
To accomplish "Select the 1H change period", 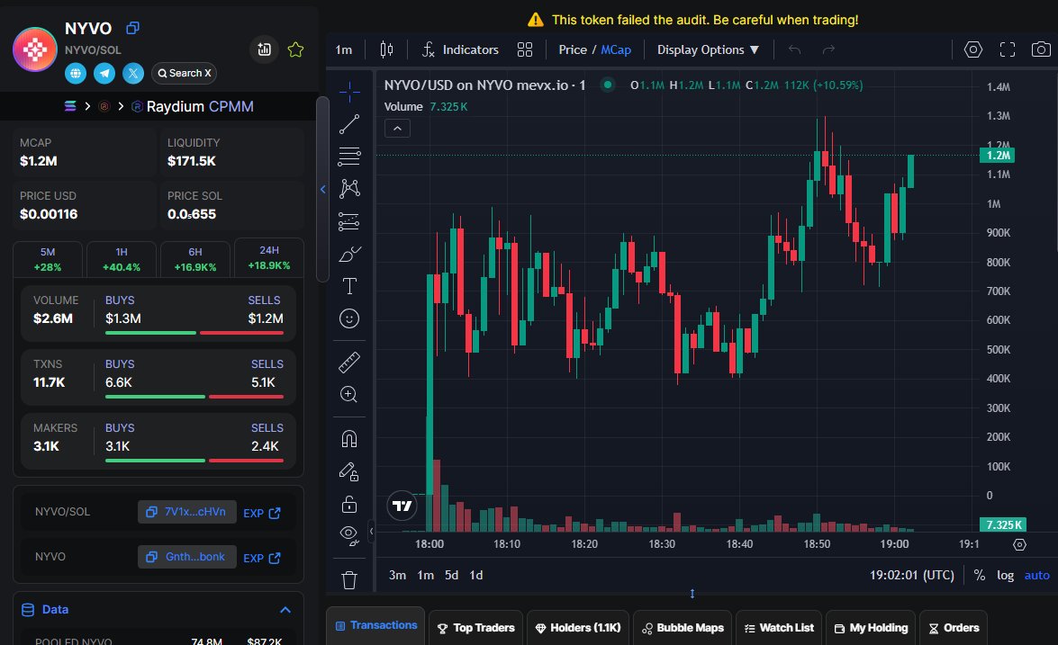I will pyautogui.click(x=122, y=259).
